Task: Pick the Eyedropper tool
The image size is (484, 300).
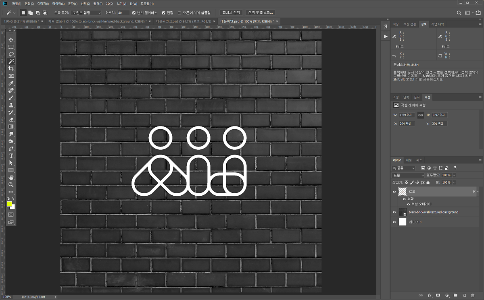Action: 11,83
